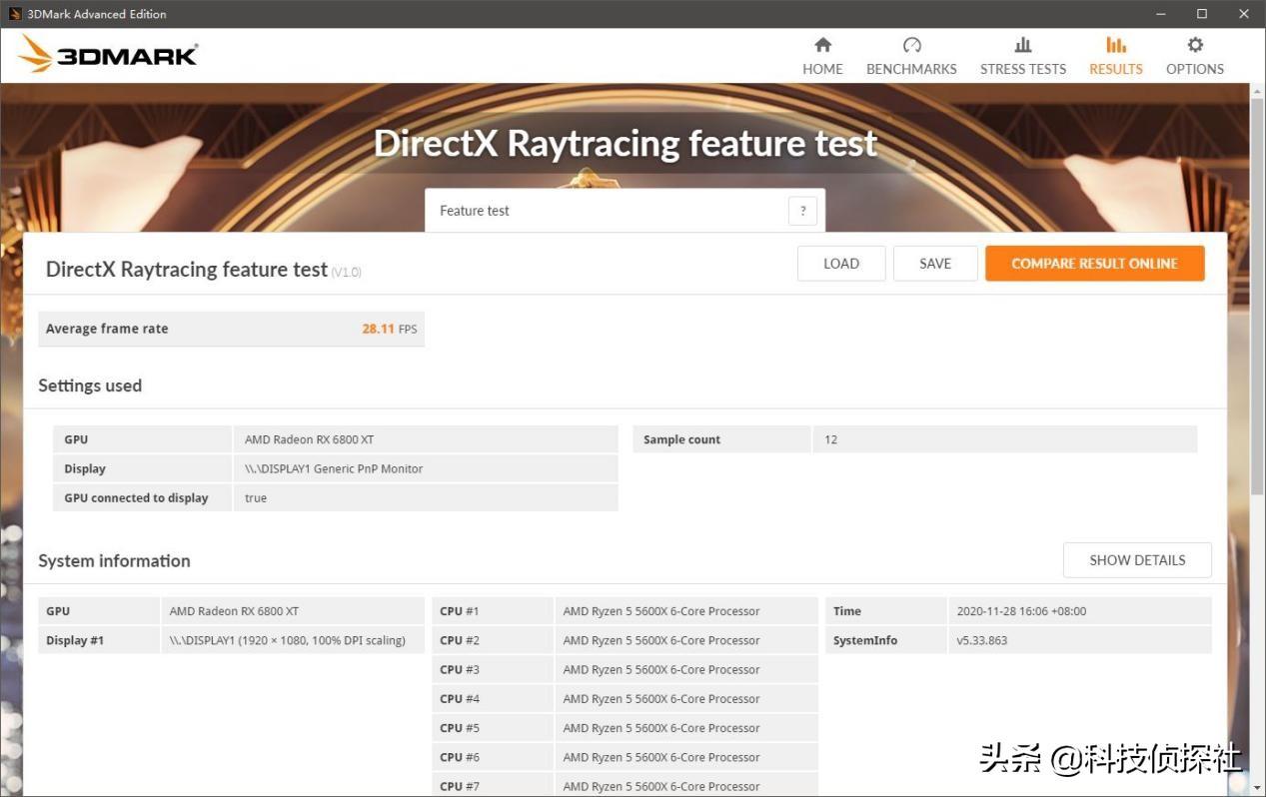Screen dimensions: 1266x797
Task: Click the scrollbar down arrow
Action: (x=1258, y=788)
